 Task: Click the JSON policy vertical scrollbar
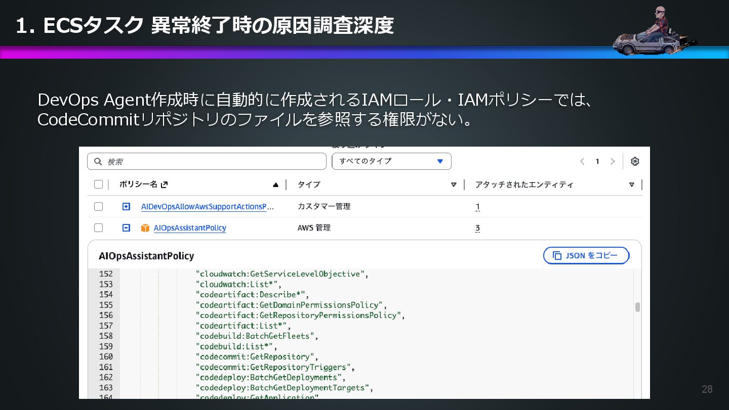coord(637,307)
